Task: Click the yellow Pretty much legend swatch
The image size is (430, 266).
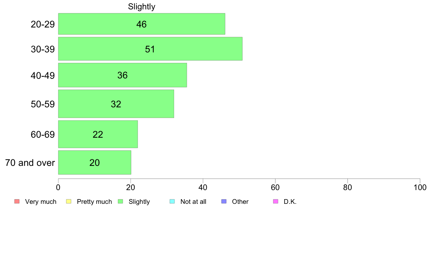Action: click(68, 201)
